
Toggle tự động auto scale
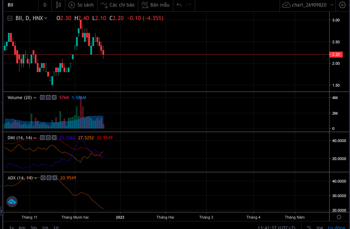click(336, 227)
